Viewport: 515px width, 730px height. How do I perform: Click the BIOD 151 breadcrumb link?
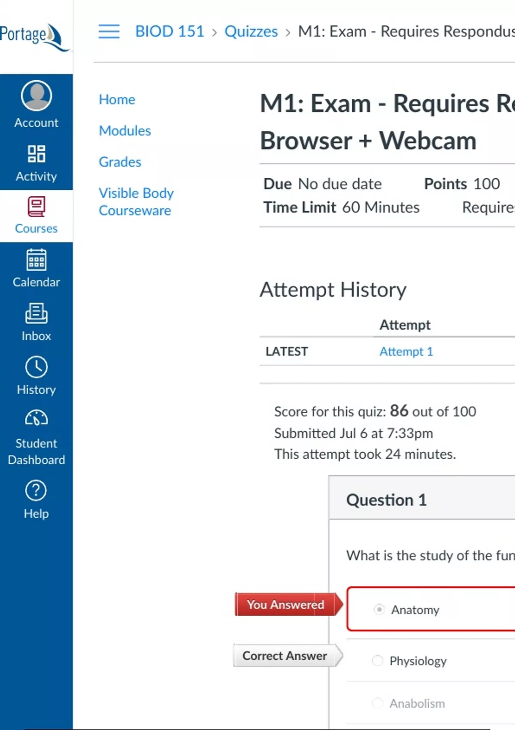click(x=170, y=31)
